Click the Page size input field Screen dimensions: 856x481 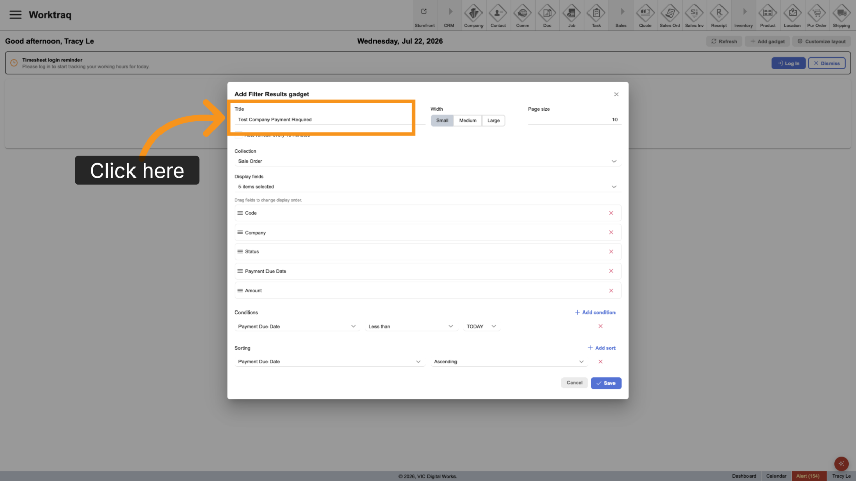(x=574, y=120)
